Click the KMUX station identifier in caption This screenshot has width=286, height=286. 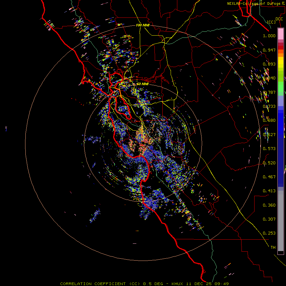click(178, 284)
